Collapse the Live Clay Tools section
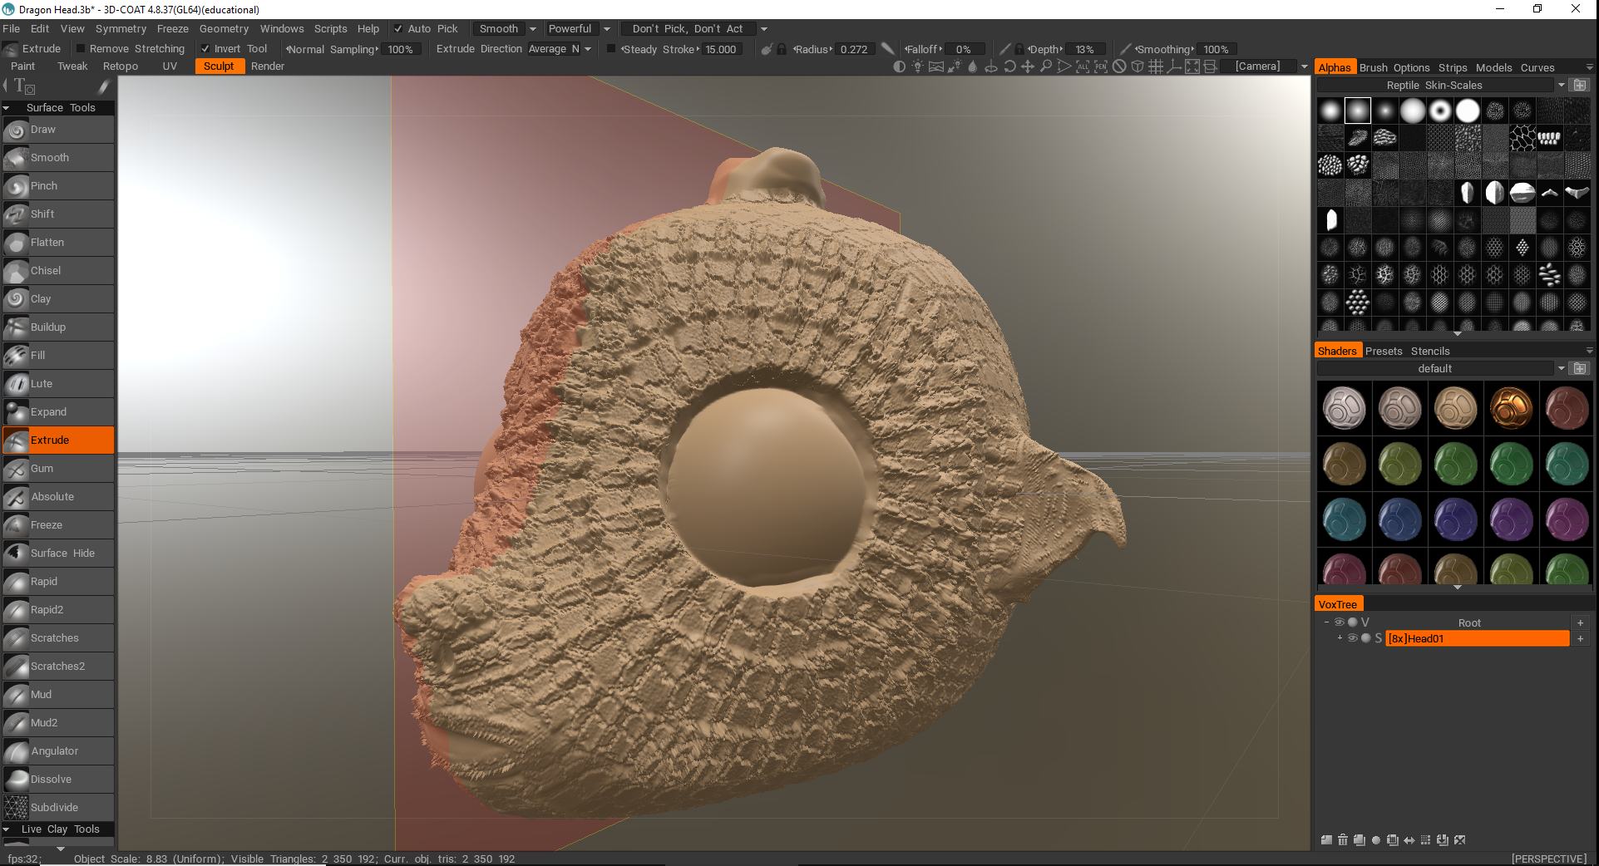This screenshot has width=1599, height=866. point(7,829)
